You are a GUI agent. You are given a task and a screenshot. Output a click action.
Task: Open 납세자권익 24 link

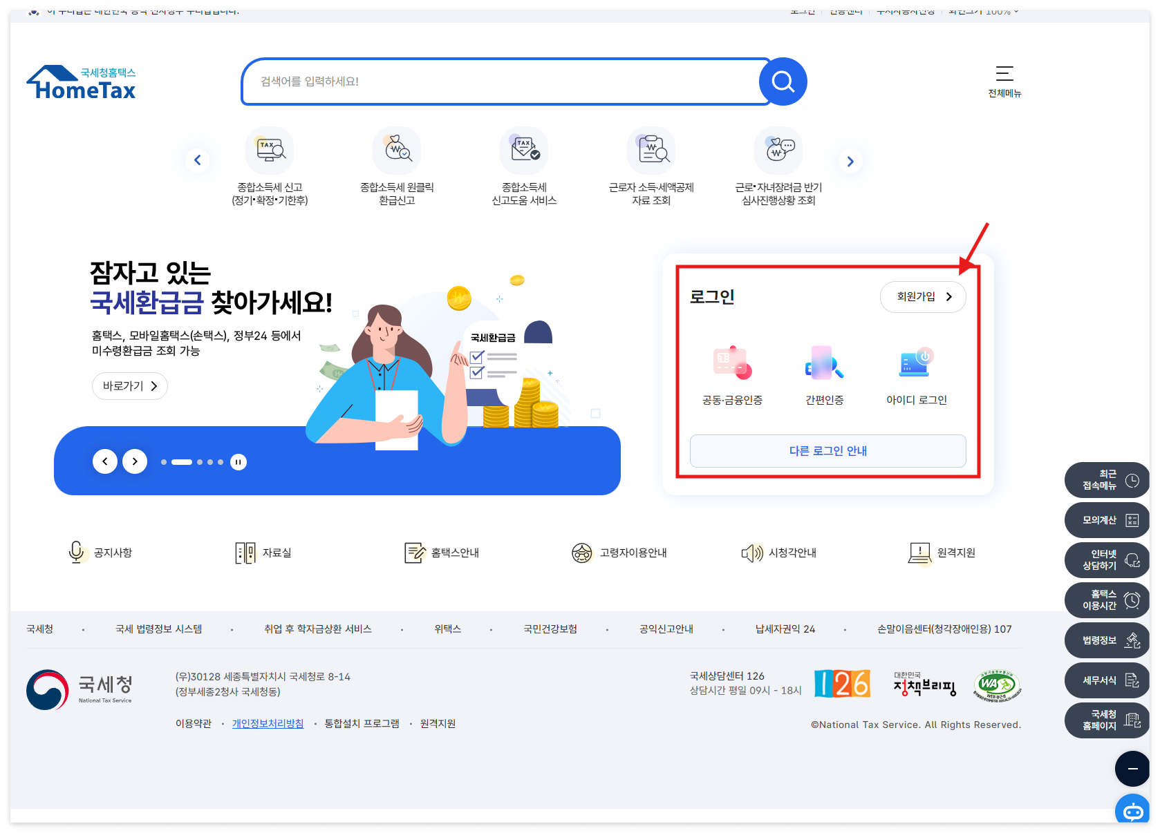click(x=785, y=629)
